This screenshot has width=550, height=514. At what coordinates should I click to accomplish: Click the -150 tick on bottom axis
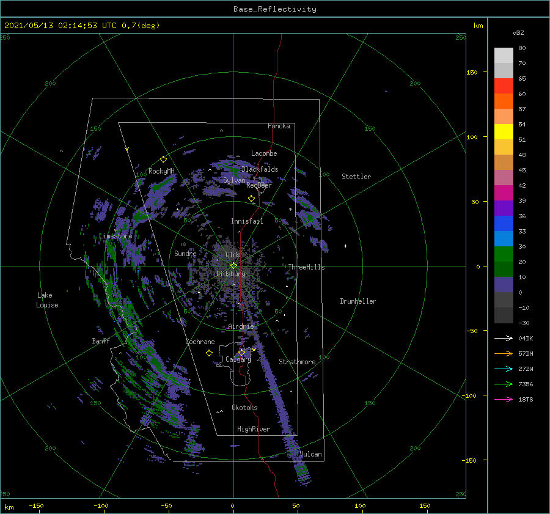point(36,505)
